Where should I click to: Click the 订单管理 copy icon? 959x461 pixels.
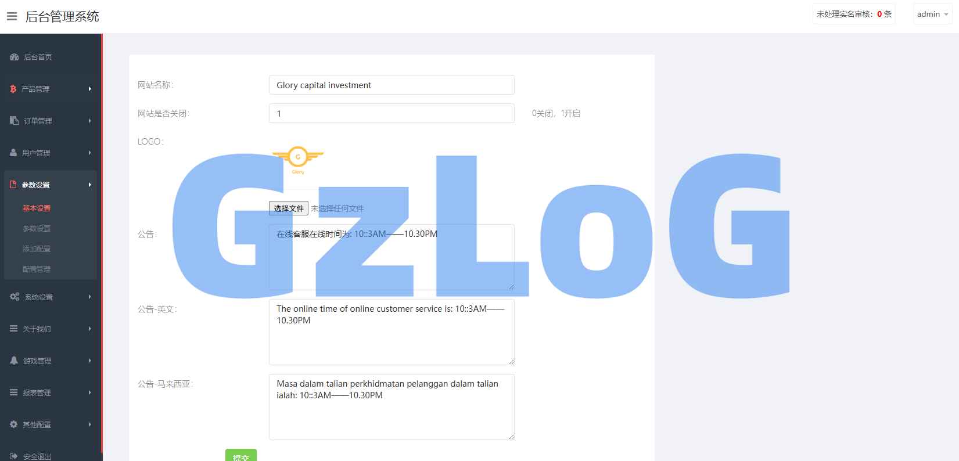(14, 121)
